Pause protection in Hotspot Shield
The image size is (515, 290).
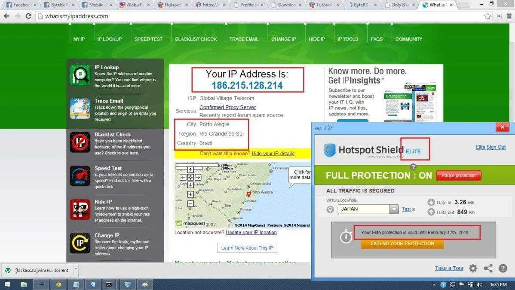tap(459, 176)
